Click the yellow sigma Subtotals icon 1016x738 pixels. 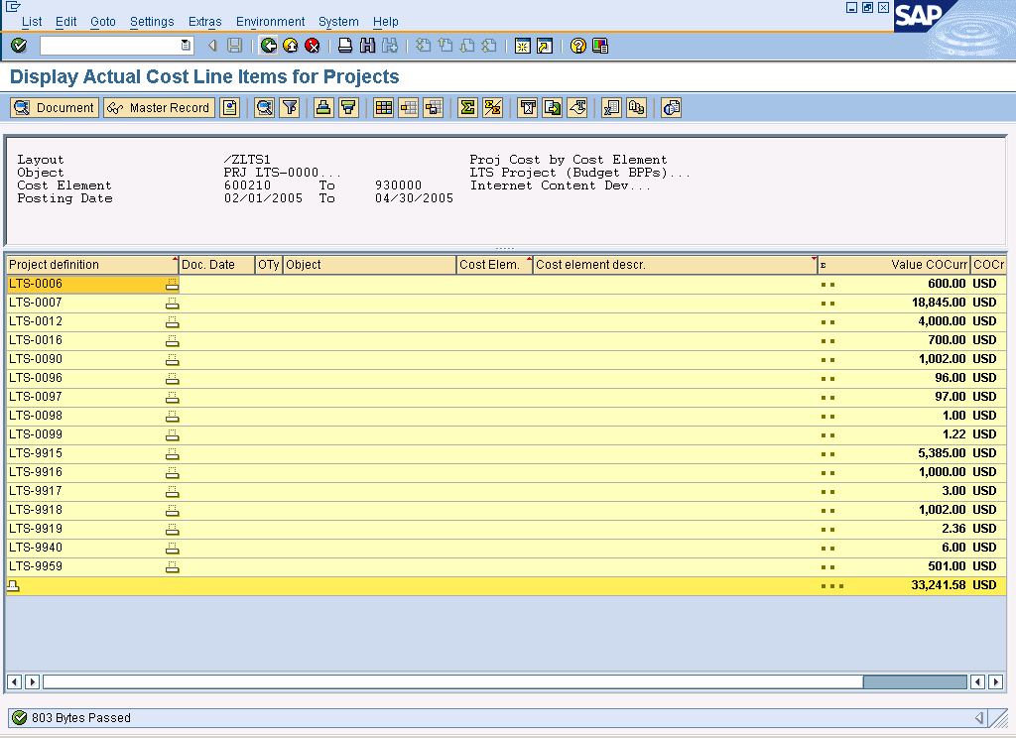492,107
